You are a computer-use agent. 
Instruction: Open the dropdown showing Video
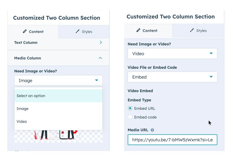tap(172, 54)
